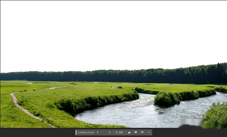
Task: Expand the small corner triangle of taskbar
Action: pyautogui.click(x=151, y=135)
